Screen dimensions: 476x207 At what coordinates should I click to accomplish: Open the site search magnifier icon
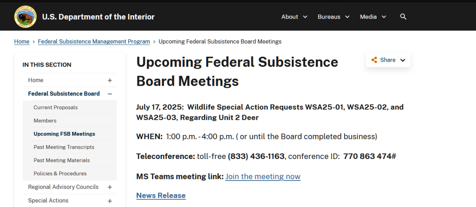point(403,17)
